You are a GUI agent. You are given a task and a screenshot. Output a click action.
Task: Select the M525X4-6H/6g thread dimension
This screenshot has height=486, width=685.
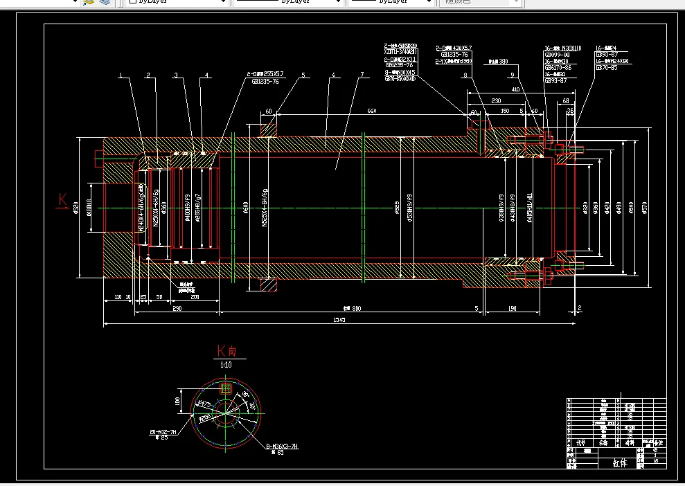point(265,208)
